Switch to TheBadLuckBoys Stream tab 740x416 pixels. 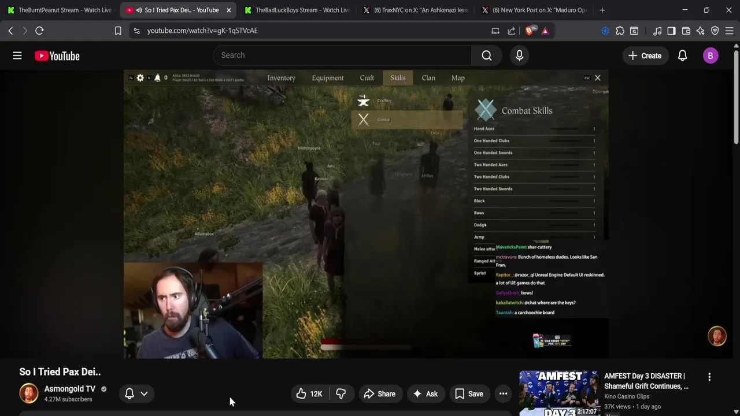[x=297, y=10]
